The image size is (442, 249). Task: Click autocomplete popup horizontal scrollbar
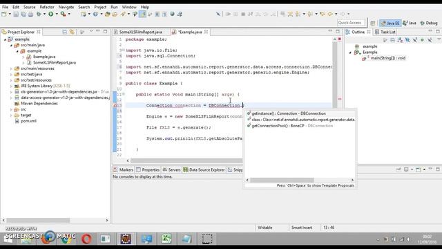click(282, 180)
